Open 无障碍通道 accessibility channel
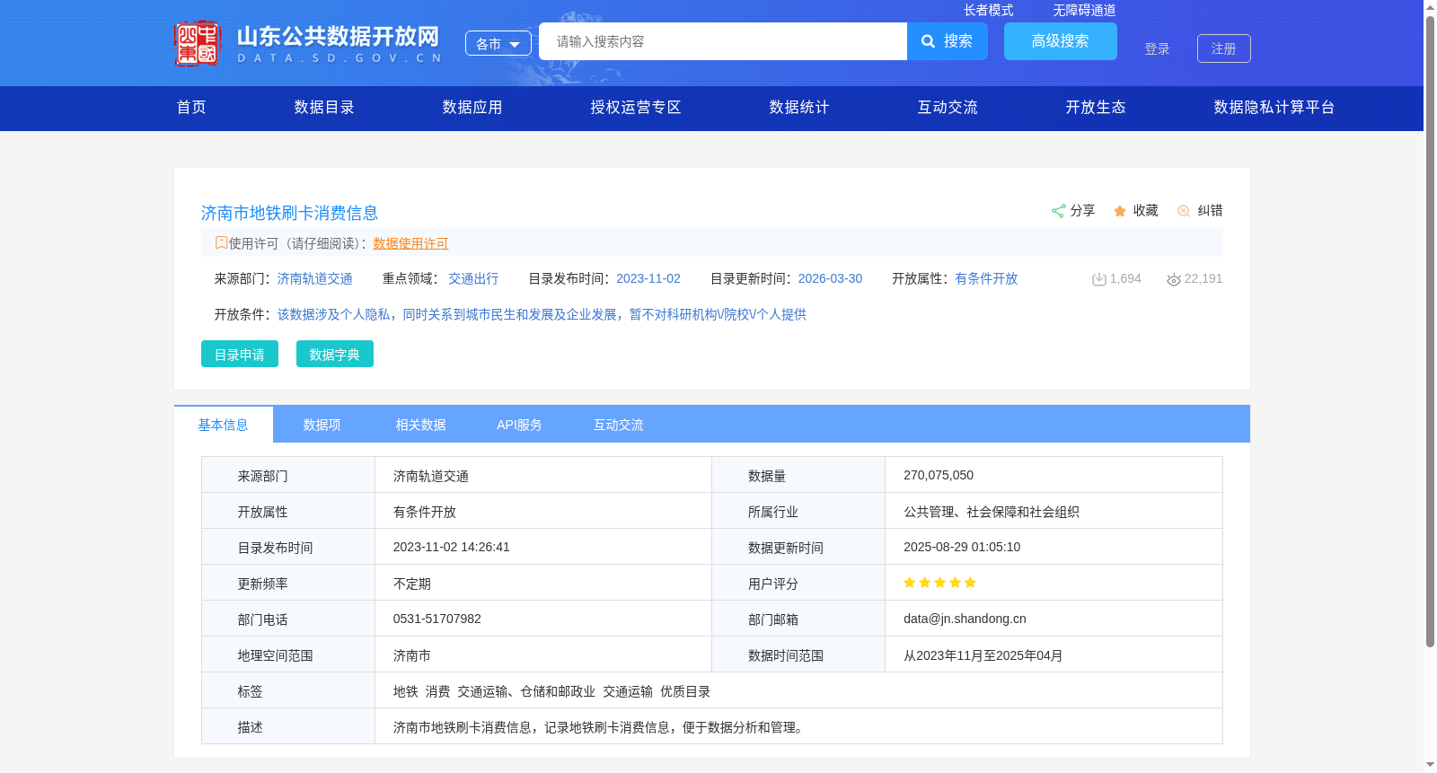 click(x=1084, y=10)
